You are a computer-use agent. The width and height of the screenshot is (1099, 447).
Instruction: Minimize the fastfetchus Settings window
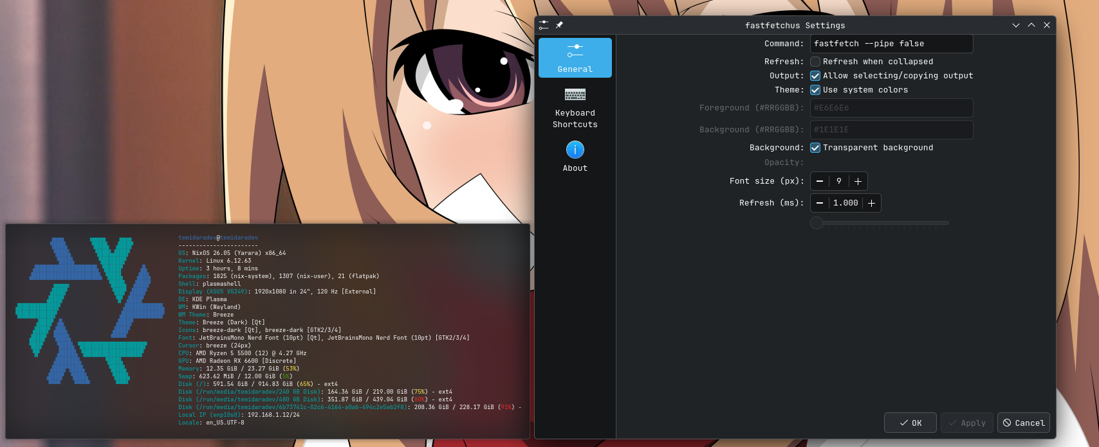(x=1015, y=25)
